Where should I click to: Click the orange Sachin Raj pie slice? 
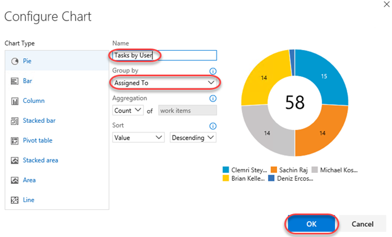[322, 131]
